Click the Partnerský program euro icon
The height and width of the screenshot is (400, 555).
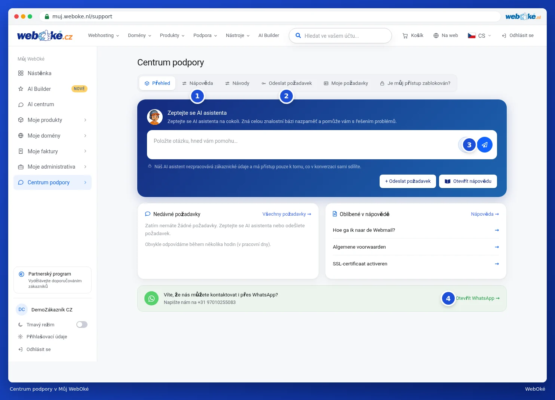pyautogui.click(x=22, y=274)
